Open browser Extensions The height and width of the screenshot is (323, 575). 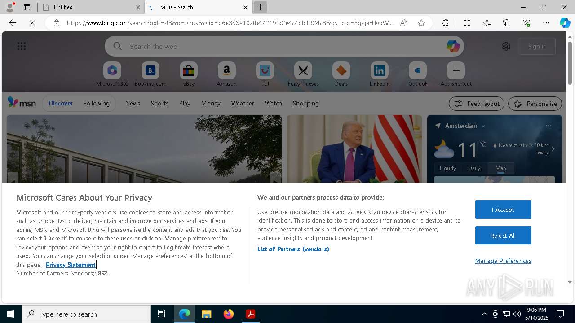tap(445, 23)
